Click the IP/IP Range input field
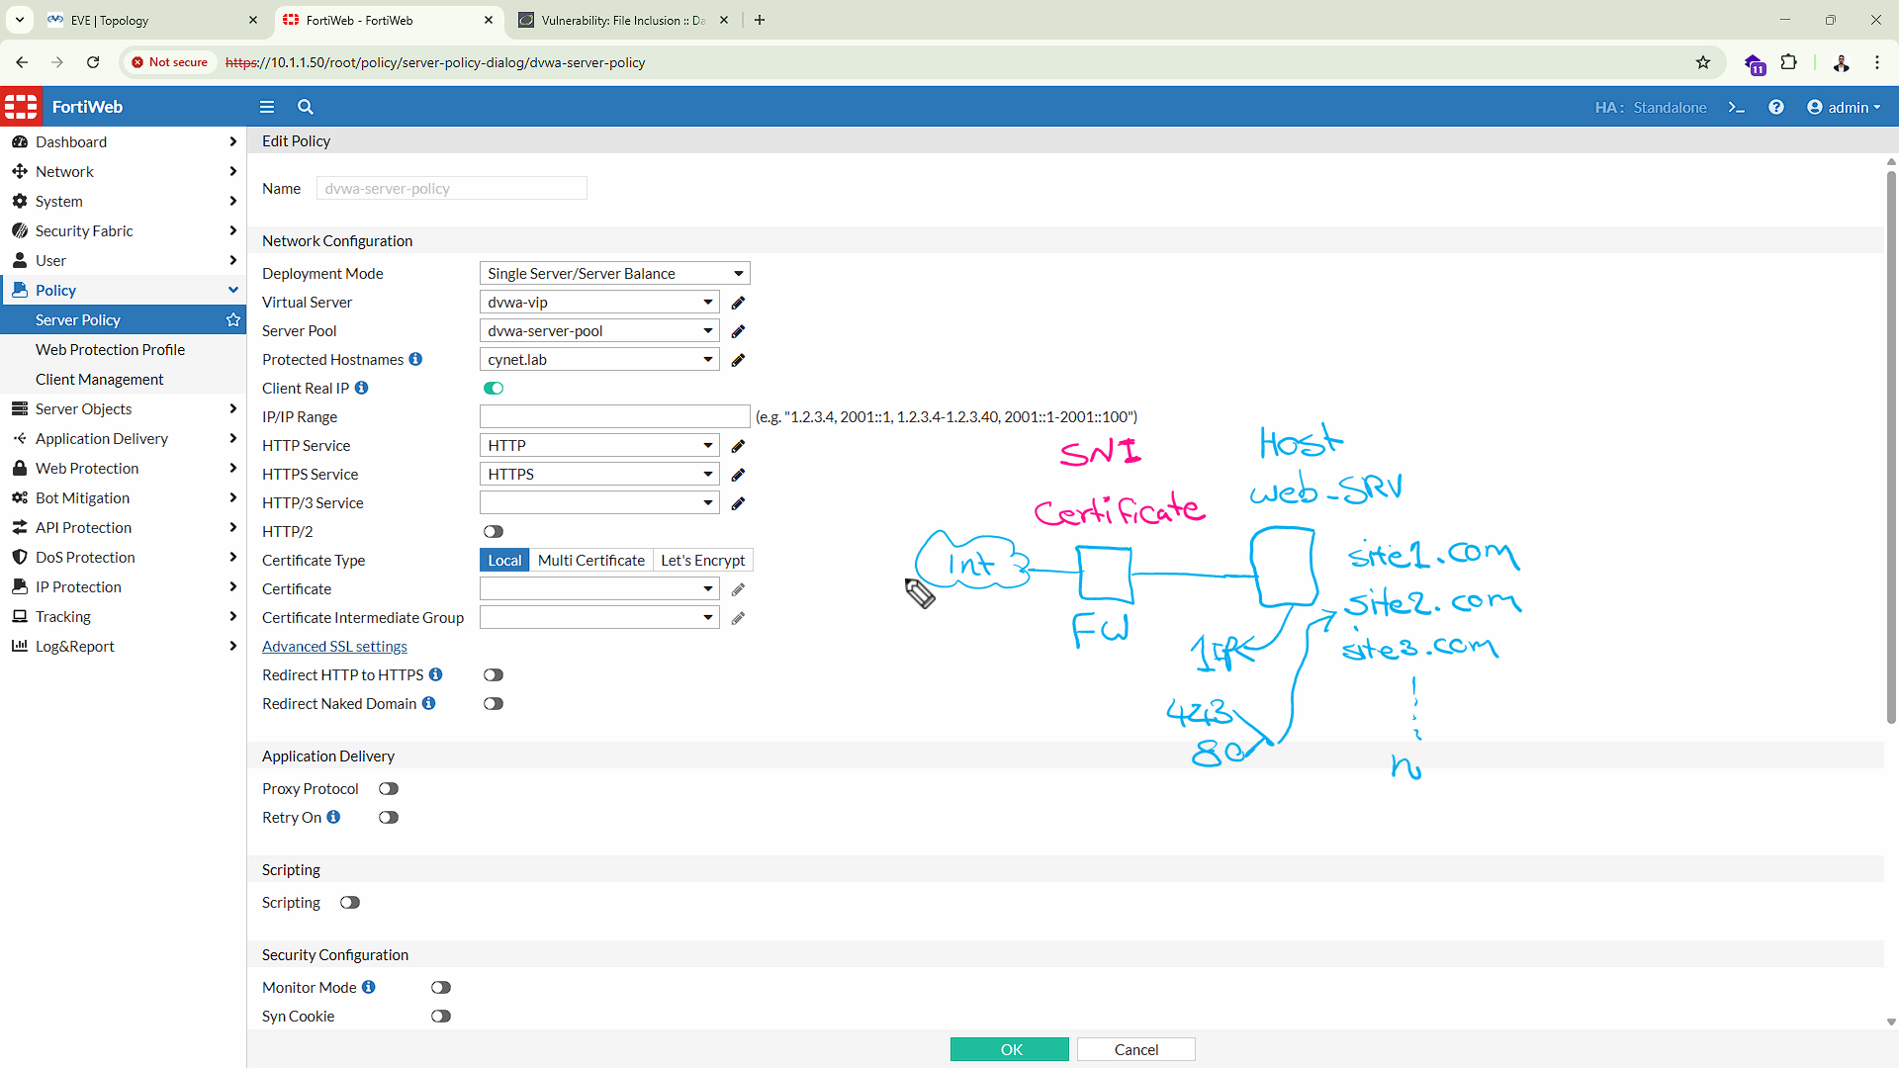Screen dimensions: 1899x1068 tap(614, 417)
